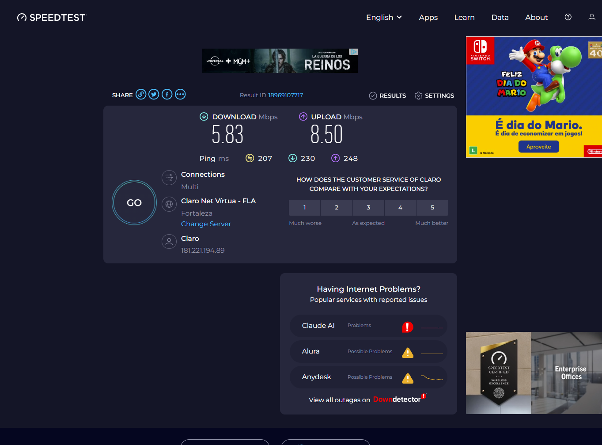Viewport: 602px width, 445px height.
Task: Open the English language dropdown
Action: [x=383, y=17]
